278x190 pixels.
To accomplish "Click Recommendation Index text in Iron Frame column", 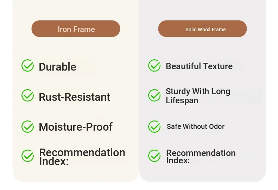I will tap(82, 157).
